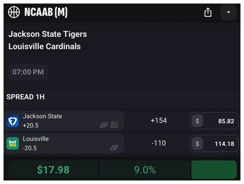Click the FanDuel sportsbook logo

(13, 121)
